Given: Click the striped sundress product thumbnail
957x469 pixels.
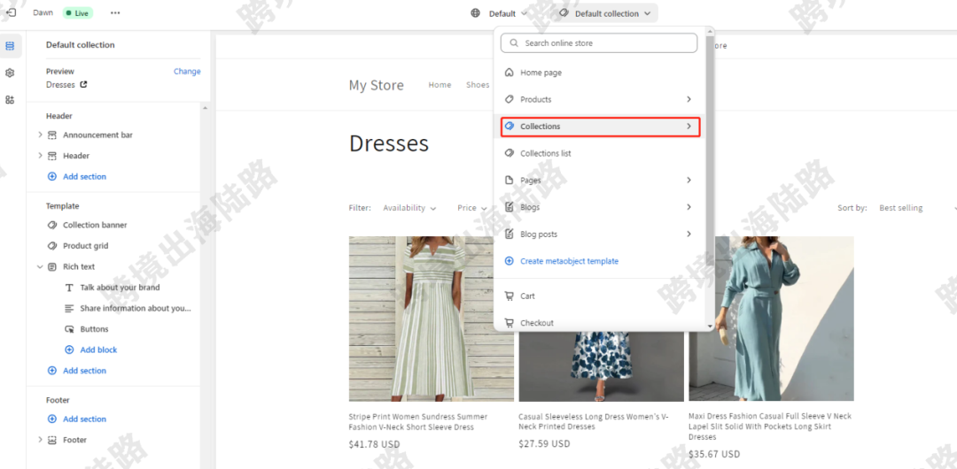Looking at the screenshot, I should [431, 319].
